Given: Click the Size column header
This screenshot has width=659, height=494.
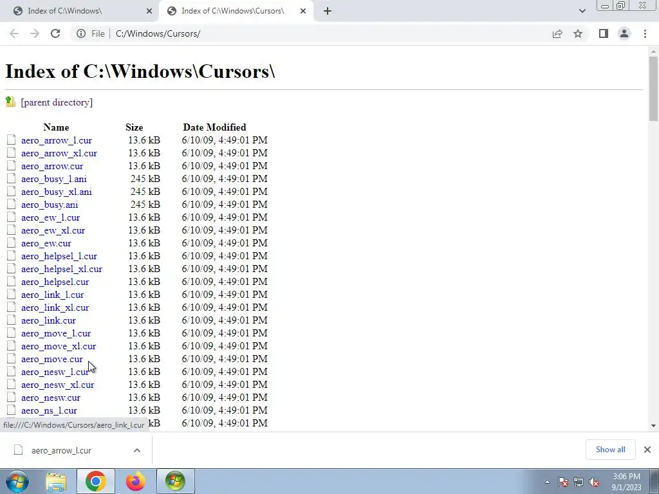Looking at the screenshot, I should 134,127.
